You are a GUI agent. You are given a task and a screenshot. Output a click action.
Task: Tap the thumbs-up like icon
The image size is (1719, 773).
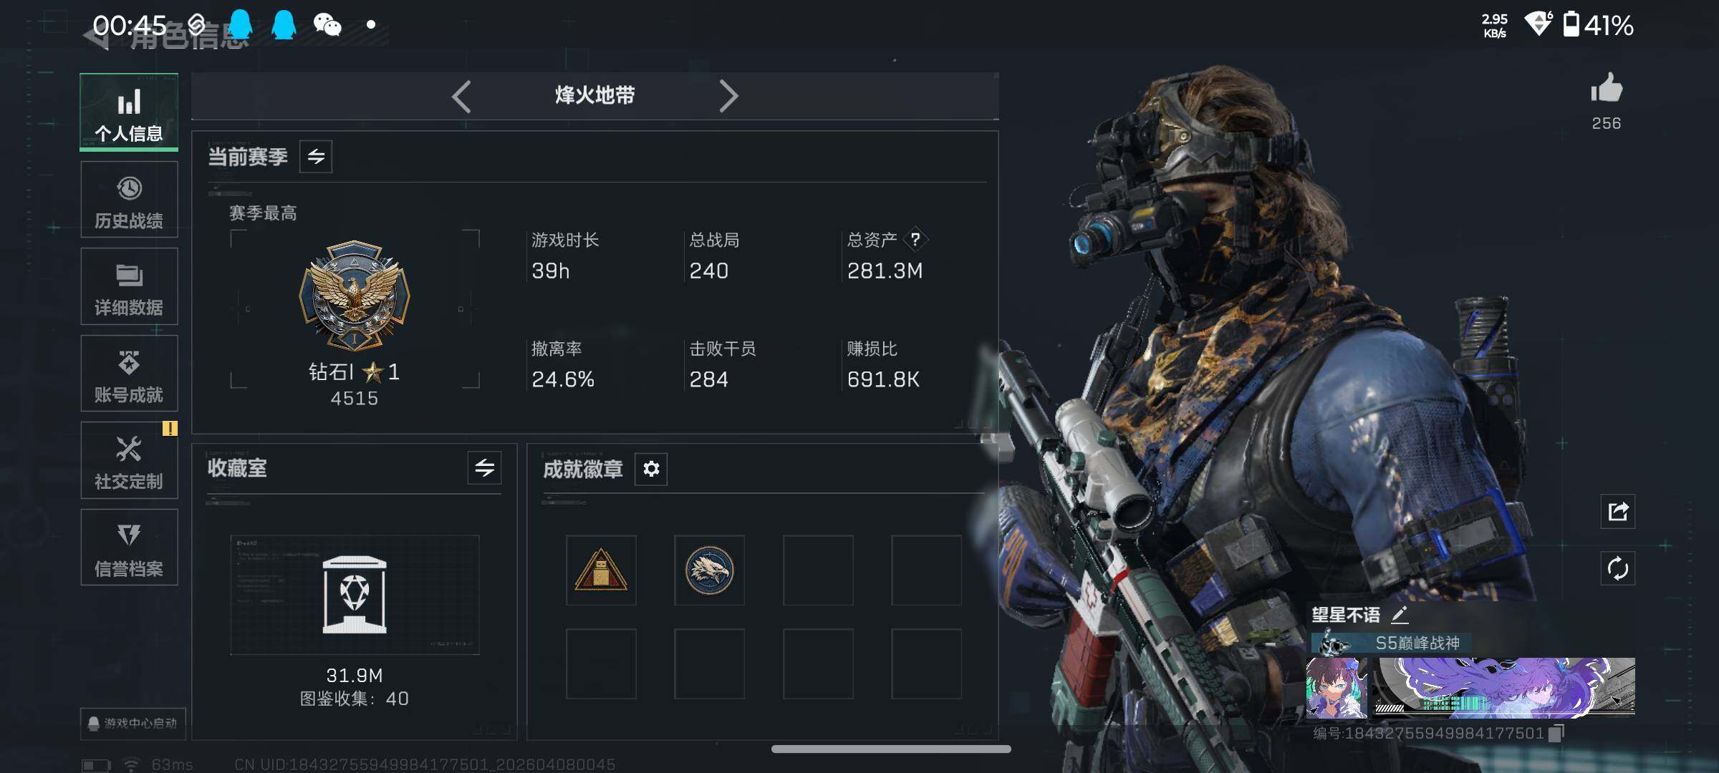[1607, 89]
